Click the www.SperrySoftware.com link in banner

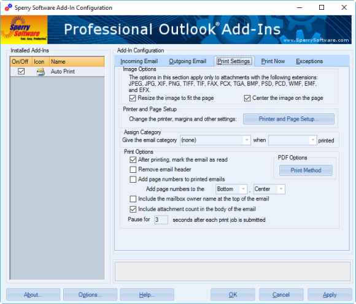(x=316, y=40)
